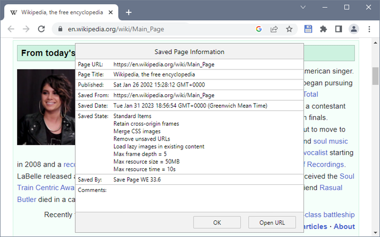380x237 pixels.
Task: Click 'Max resource size = 50MB' text
Action: (147, 162)
